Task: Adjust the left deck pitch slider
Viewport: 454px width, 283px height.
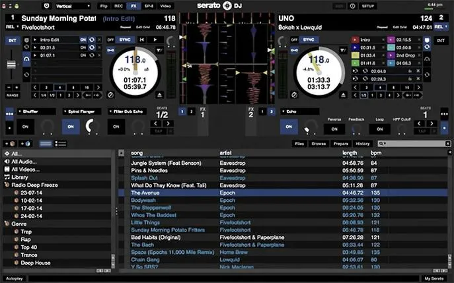Action: pyautogui.click(x=11, y=64)
